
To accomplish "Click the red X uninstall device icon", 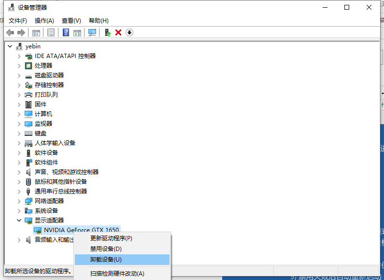I will (x=118, y=32).
